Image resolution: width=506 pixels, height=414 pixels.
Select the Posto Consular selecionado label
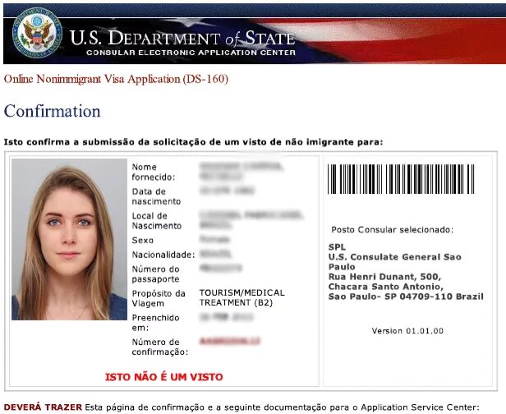393,230
